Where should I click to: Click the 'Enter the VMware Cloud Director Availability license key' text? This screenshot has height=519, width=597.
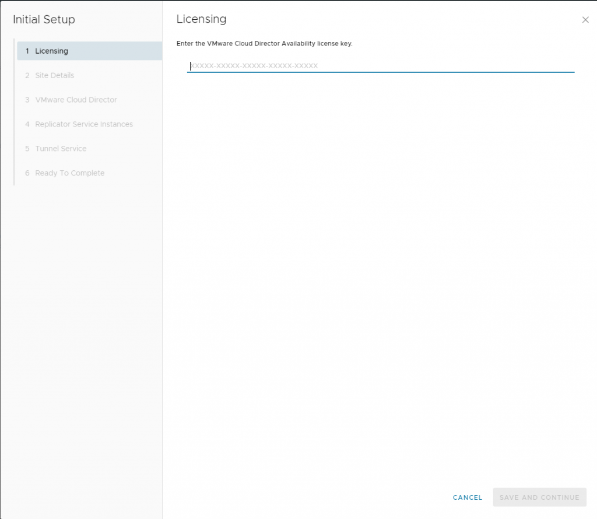click(264, 43)
